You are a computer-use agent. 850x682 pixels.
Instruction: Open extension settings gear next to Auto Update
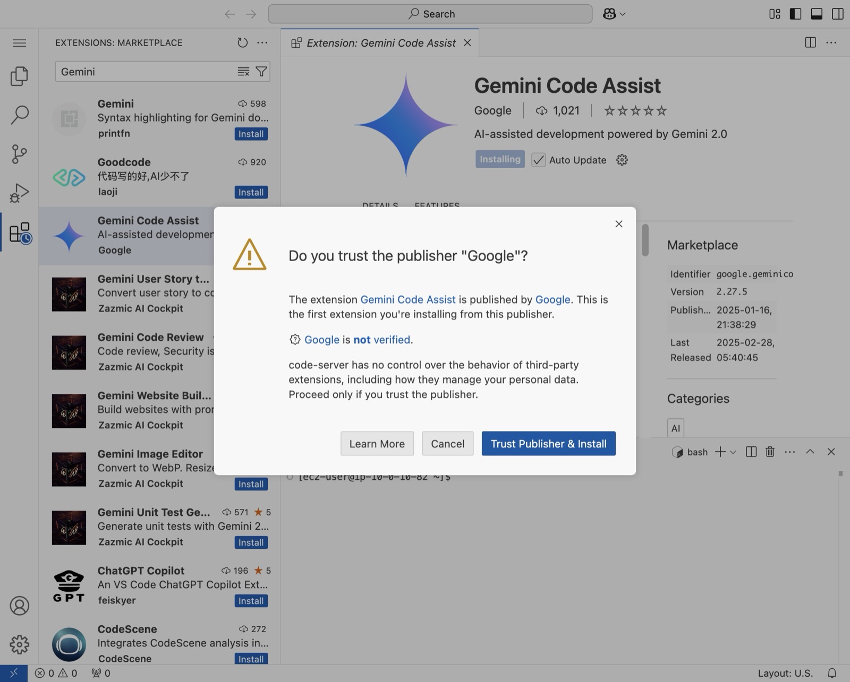(x=622, y=160)
